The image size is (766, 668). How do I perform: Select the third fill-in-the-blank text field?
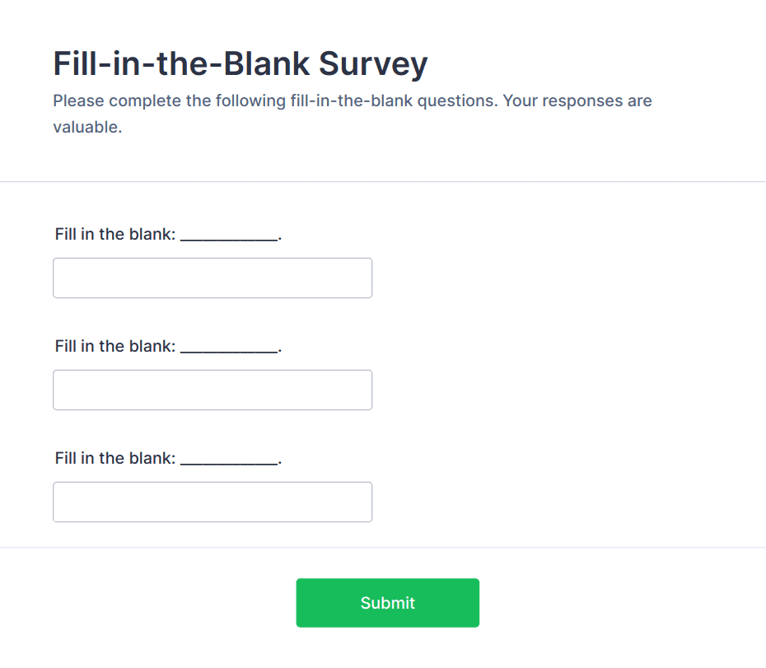[x=212, y=502]
